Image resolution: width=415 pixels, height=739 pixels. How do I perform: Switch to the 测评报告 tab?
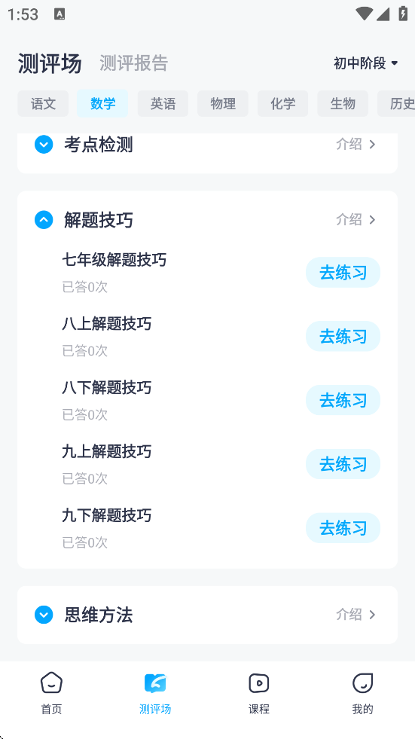click(x=134, y=63)
